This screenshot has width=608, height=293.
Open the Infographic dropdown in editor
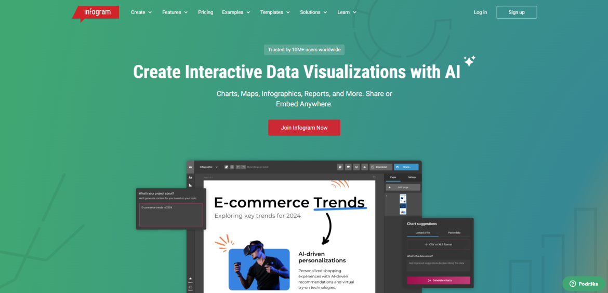coord(208,167)
